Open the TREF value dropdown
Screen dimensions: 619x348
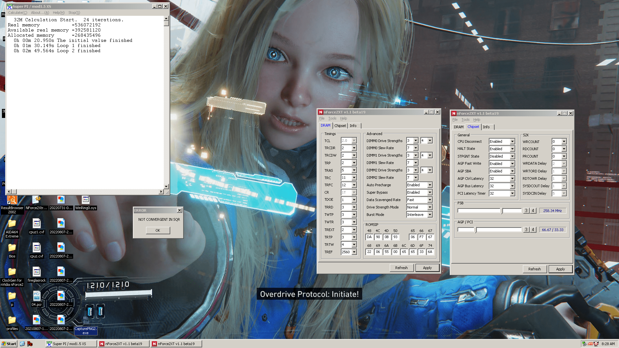pyautogui.click(x=354, y=252)
